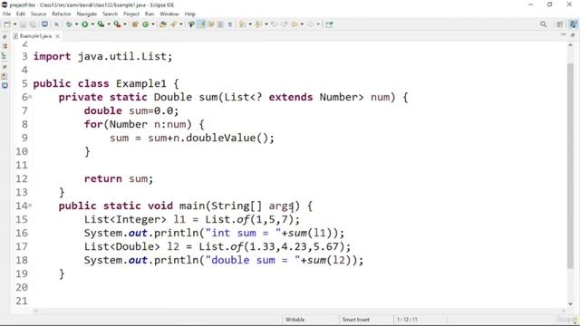
Task: Expand the Previous Annotation dropdown arrow
Action: click(x=266, y=24)
